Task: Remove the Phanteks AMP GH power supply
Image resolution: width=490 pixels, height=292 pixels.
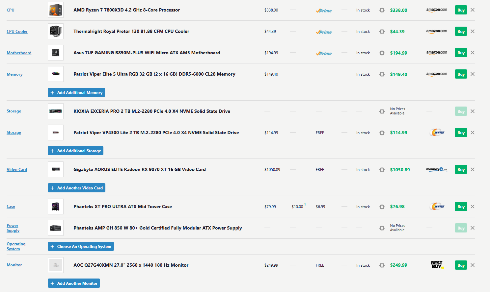Action: coord(473,228)
